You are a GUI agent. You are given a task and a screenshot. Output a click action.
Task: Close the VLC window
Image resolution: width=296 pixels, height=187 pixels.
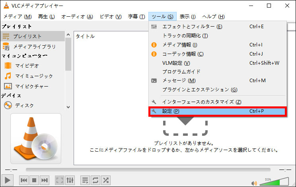coord(287,6)
